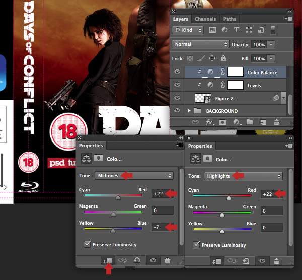This screenshot has width=302, height=280.
Task: Switch to the Paths tab
Action: pyautogui.click(x=230, y=19)
